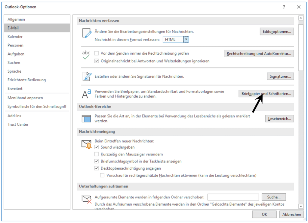
Task: Open the Allgemein category
Action: 37,19
